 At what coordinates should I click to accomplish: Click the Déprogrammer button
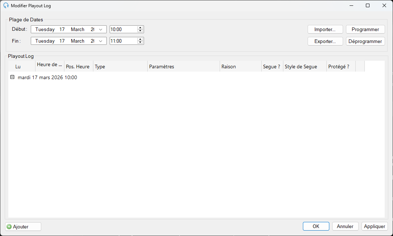tap(365, 41)
